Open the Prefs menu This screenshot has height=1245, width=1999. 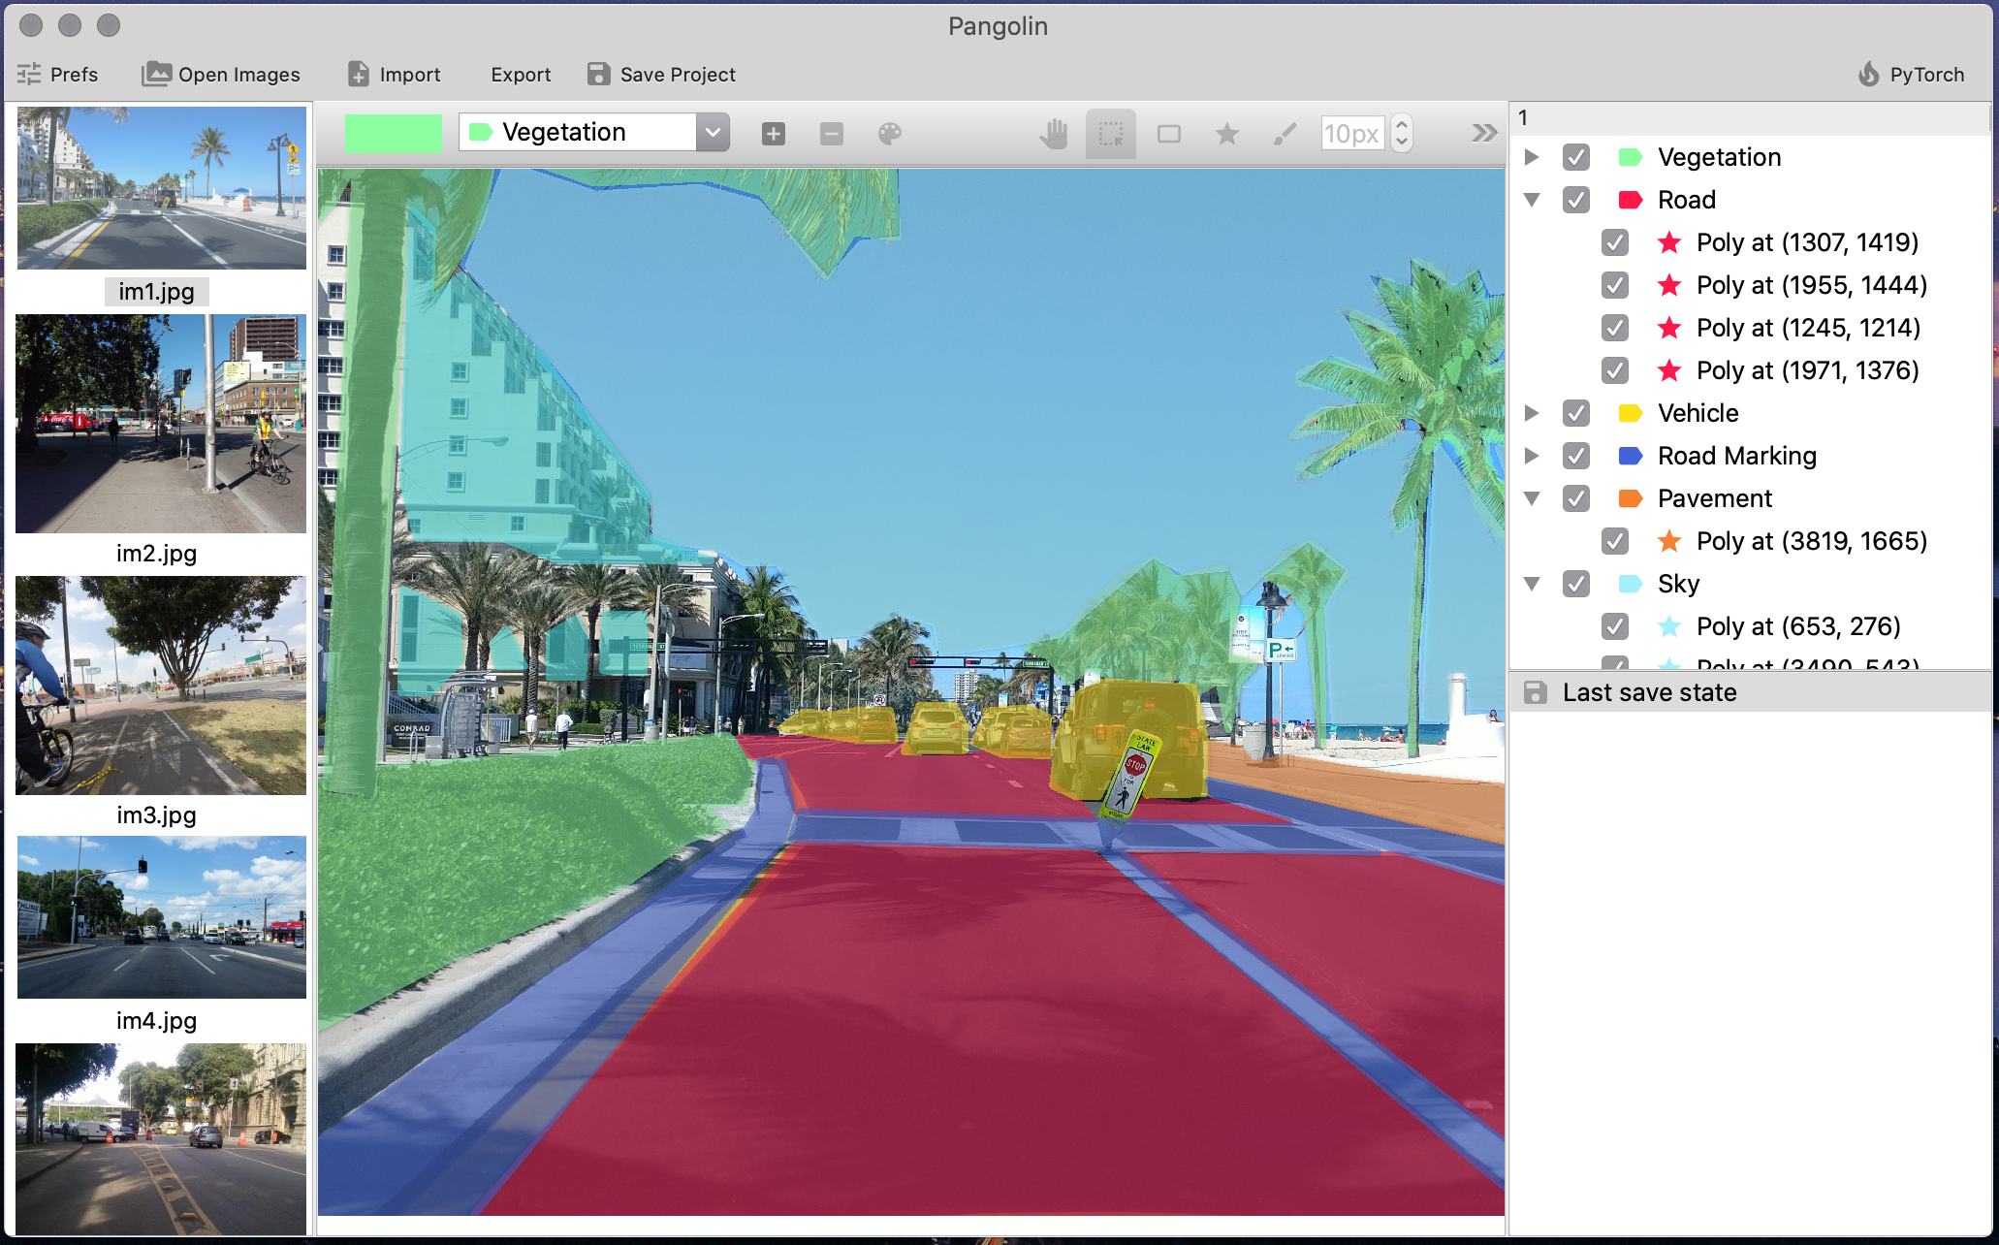click(58, 75)
